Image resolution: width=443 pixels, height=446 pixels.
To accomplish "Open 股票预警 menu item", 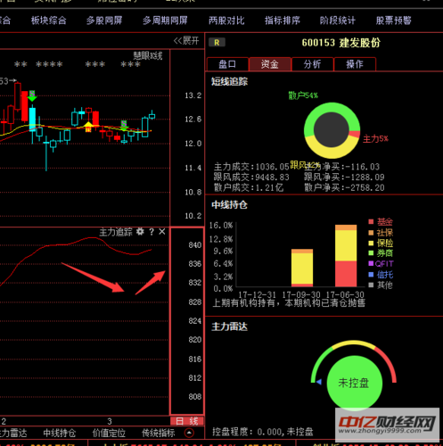I will pos(394,21).
